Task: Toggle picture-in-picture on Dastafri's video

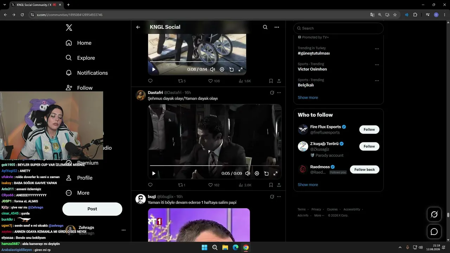Action: pos(266,173)
